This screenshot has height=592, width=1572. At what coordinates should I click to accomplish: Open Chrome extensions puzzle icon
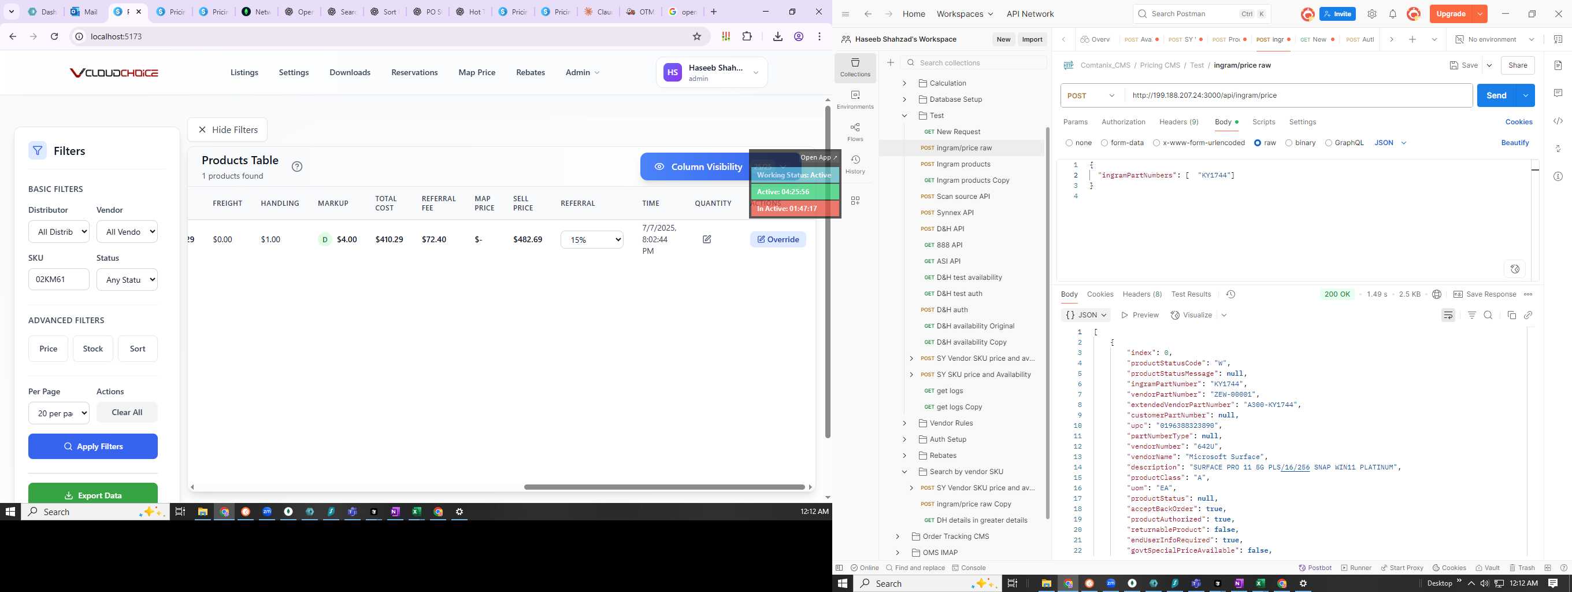point(747,36)
